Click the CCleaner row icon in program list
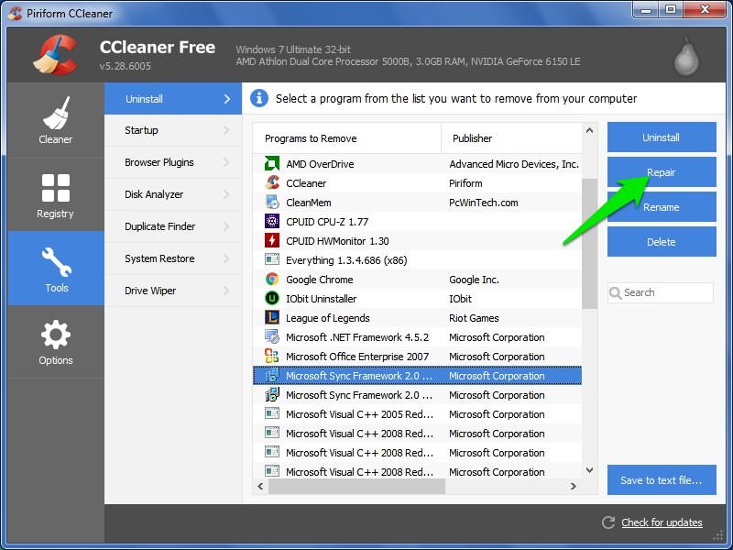 [x=271, y=182]
